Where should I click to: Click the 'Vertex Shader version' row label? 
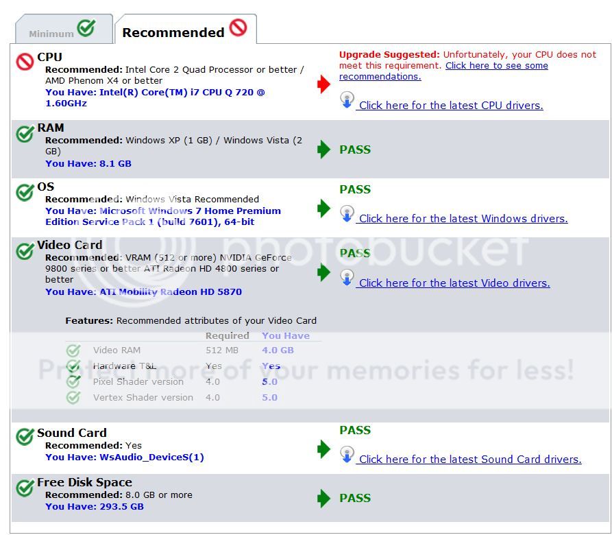point(143,398)
